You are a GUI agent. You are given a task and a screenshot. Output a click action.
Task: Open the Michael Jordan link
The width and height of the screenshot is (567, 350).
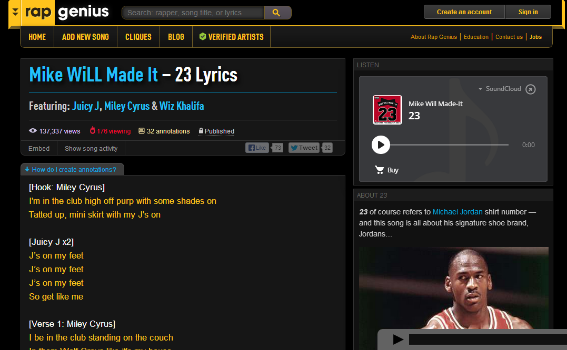click(457, 212)
